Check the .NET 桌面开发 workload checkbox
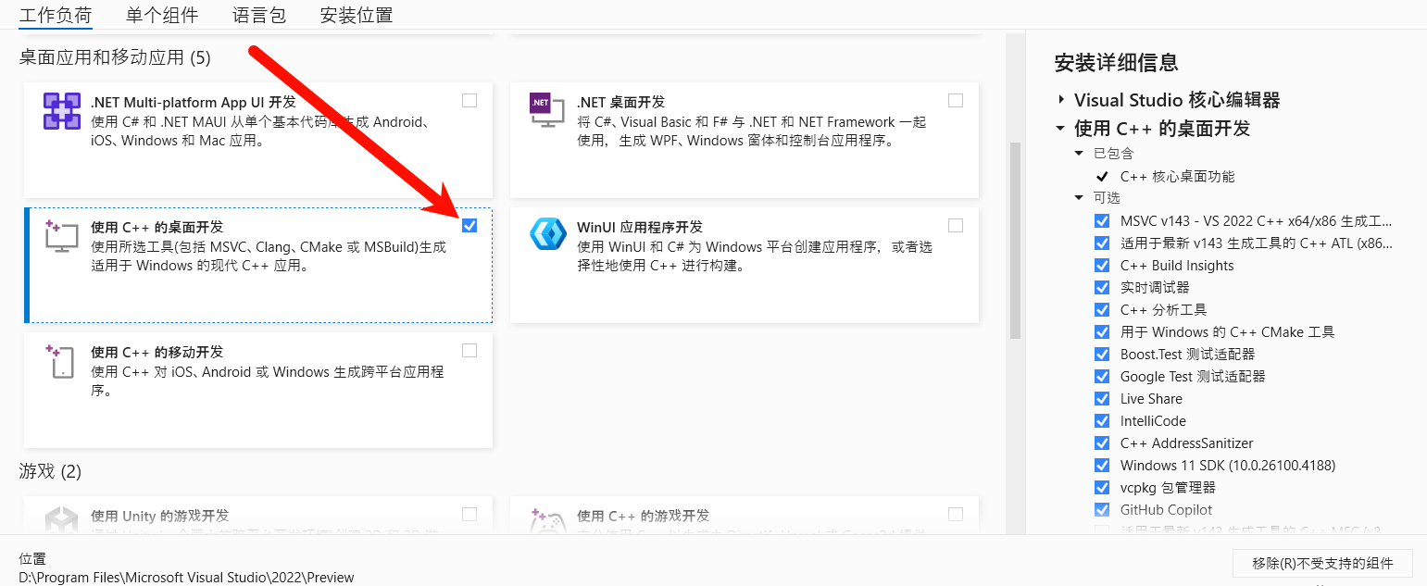The width and height of the screenshot is (1427, 586). 956,100
